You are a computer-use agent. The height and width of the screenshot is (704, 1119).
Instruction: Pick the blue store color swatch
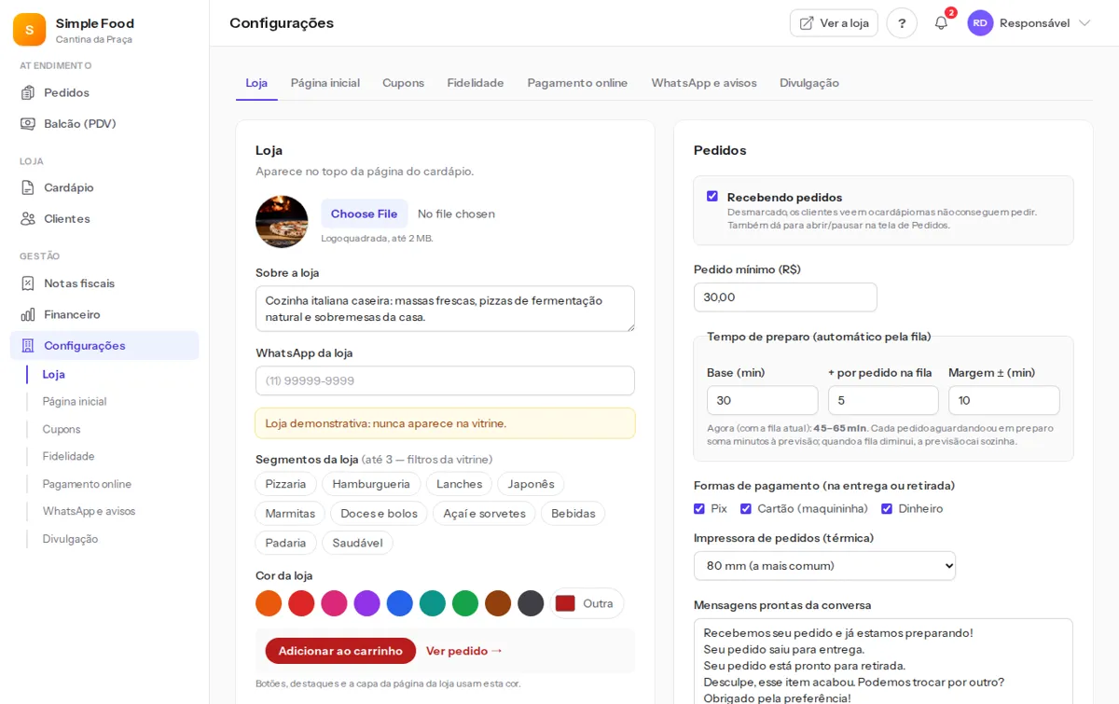pos(400,603)
